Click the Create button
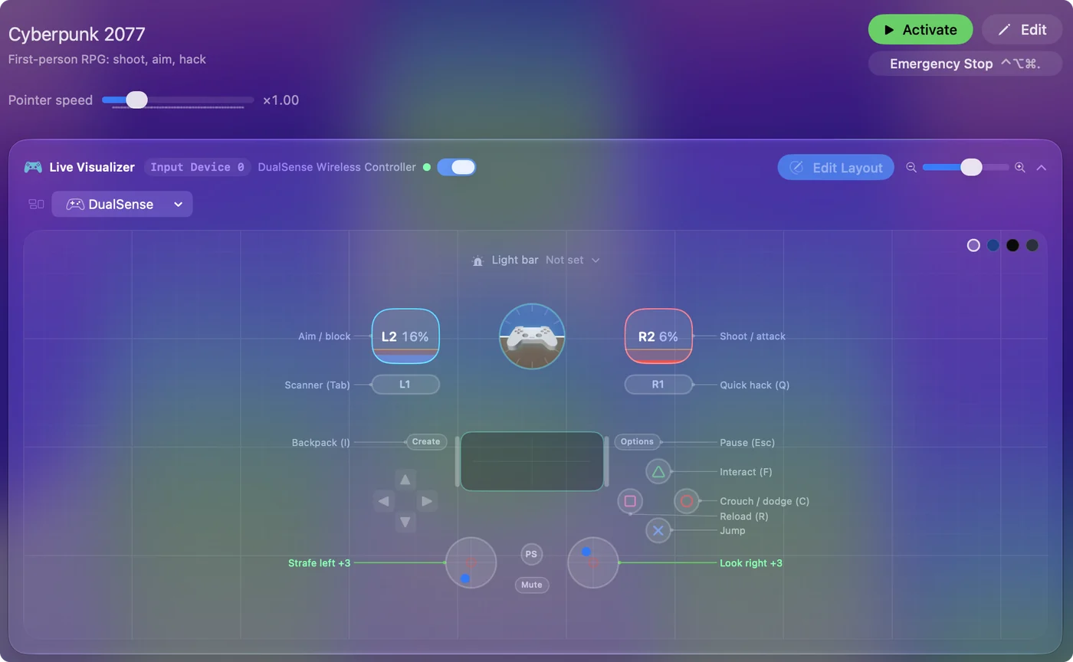Viewport: 1073px width, 662px height. pyautogui.click(x=426, y=442)
